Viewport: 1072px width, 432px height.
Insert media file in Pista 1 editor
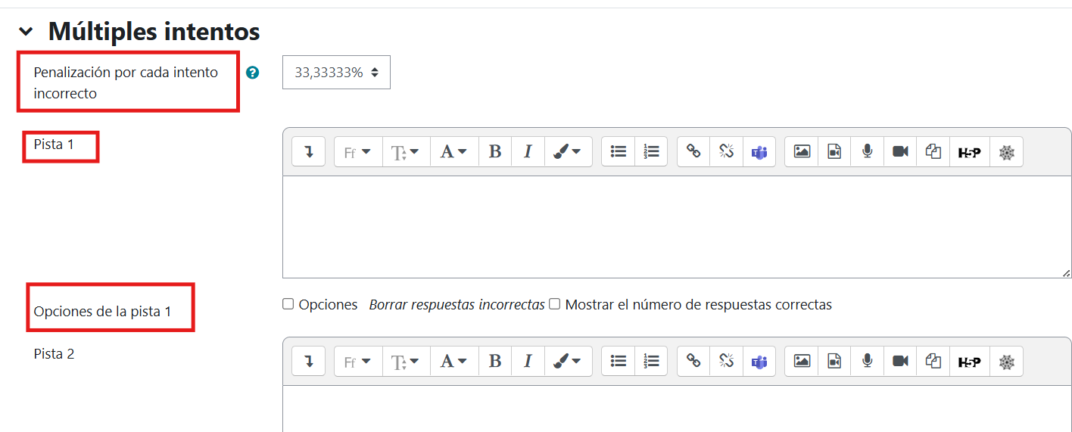(x=834, y=152)
